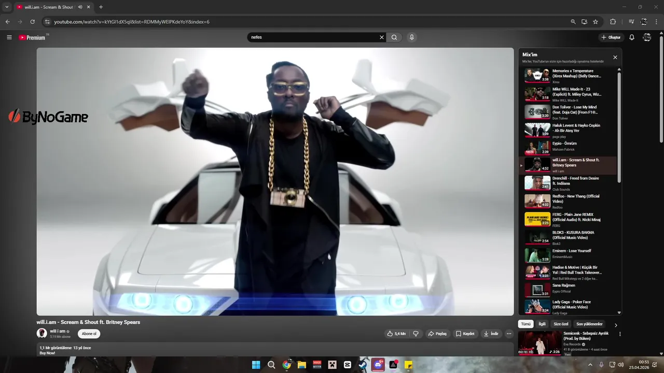The image size is (664, 373).
Task: Click the playlist panel scrollbar
Action: click(619, 126)
